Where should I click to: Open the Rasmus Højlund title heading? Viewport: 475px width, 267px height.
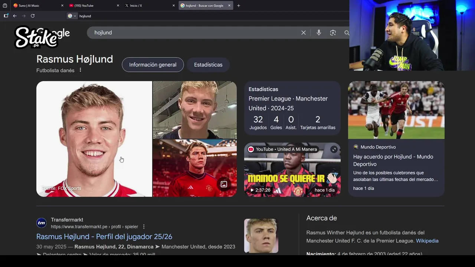(x=75, y=59)
